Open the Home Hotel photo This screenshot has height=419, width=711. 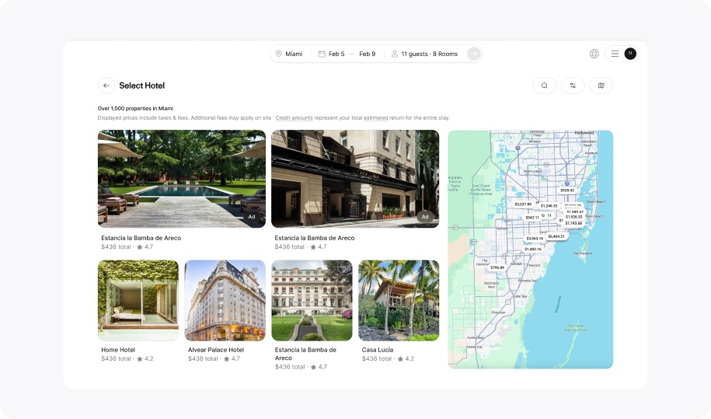pos(138,300)
